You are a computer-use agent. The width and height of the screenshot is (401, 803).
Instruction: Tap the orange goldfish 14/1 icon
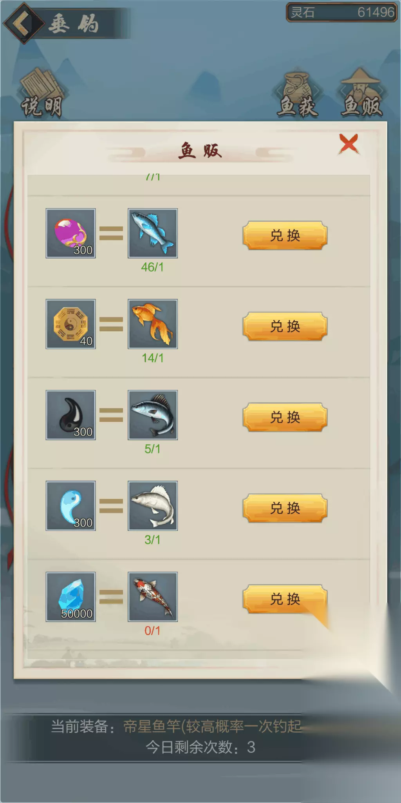pyautogui.click(x=153, y=324)
